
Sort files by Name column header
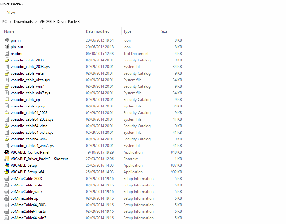tap(9, 31)
